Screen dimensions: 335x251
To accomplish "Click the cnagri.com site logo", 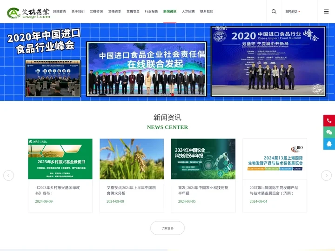I will pos(28,13).
